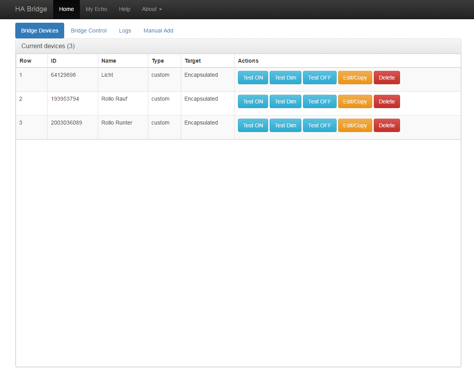
Task: Click Test ON for Rollo Rauf
Action: 253,101
